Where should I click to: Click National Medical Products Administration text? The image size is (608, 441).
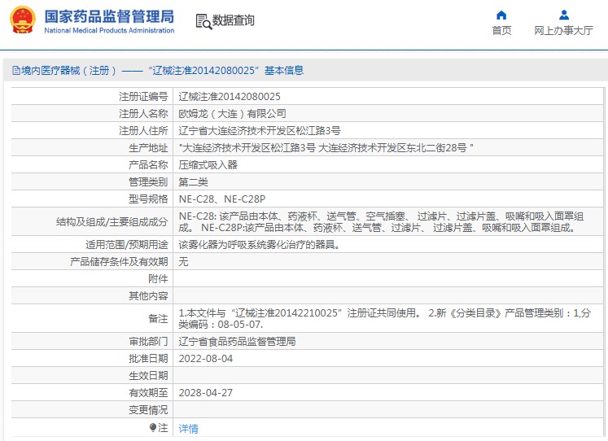[x=109, y=30]
